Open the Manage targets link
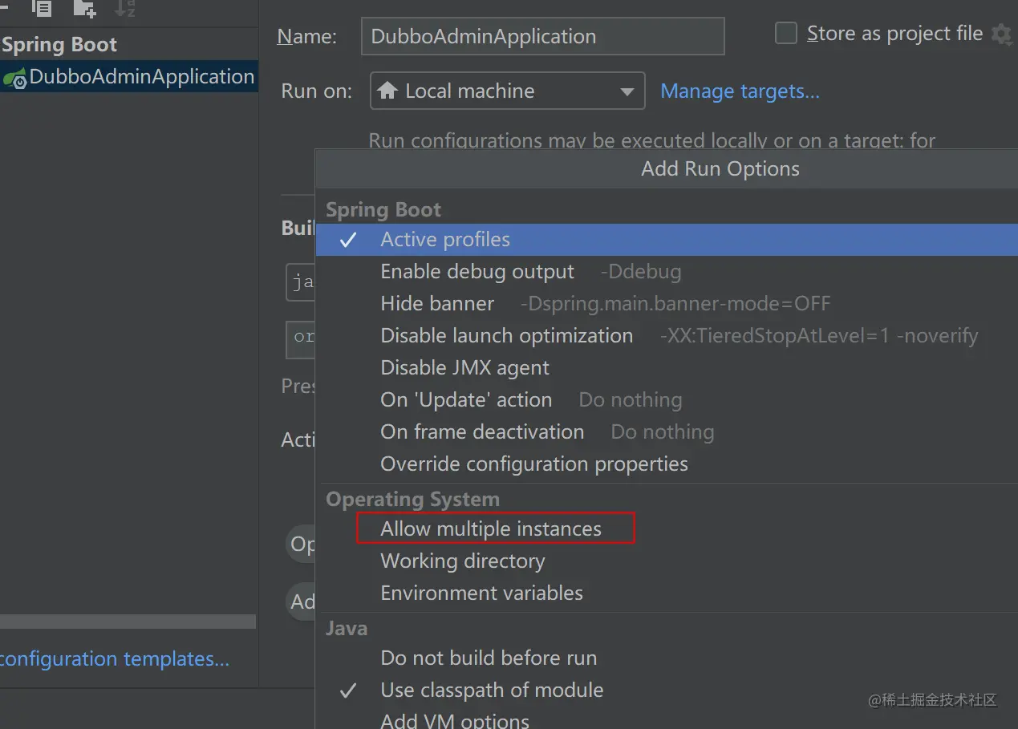The image size is (1018, 729). tap(740, 91)
